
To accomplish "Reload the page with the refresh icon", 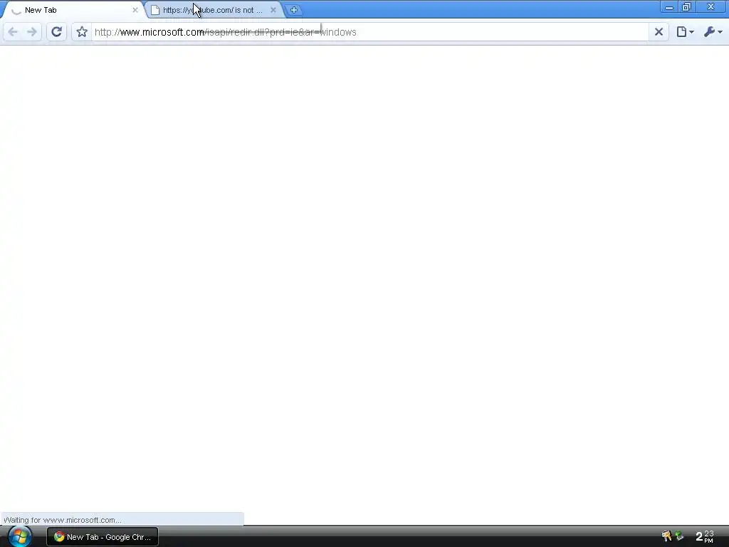I will [57, 32].
